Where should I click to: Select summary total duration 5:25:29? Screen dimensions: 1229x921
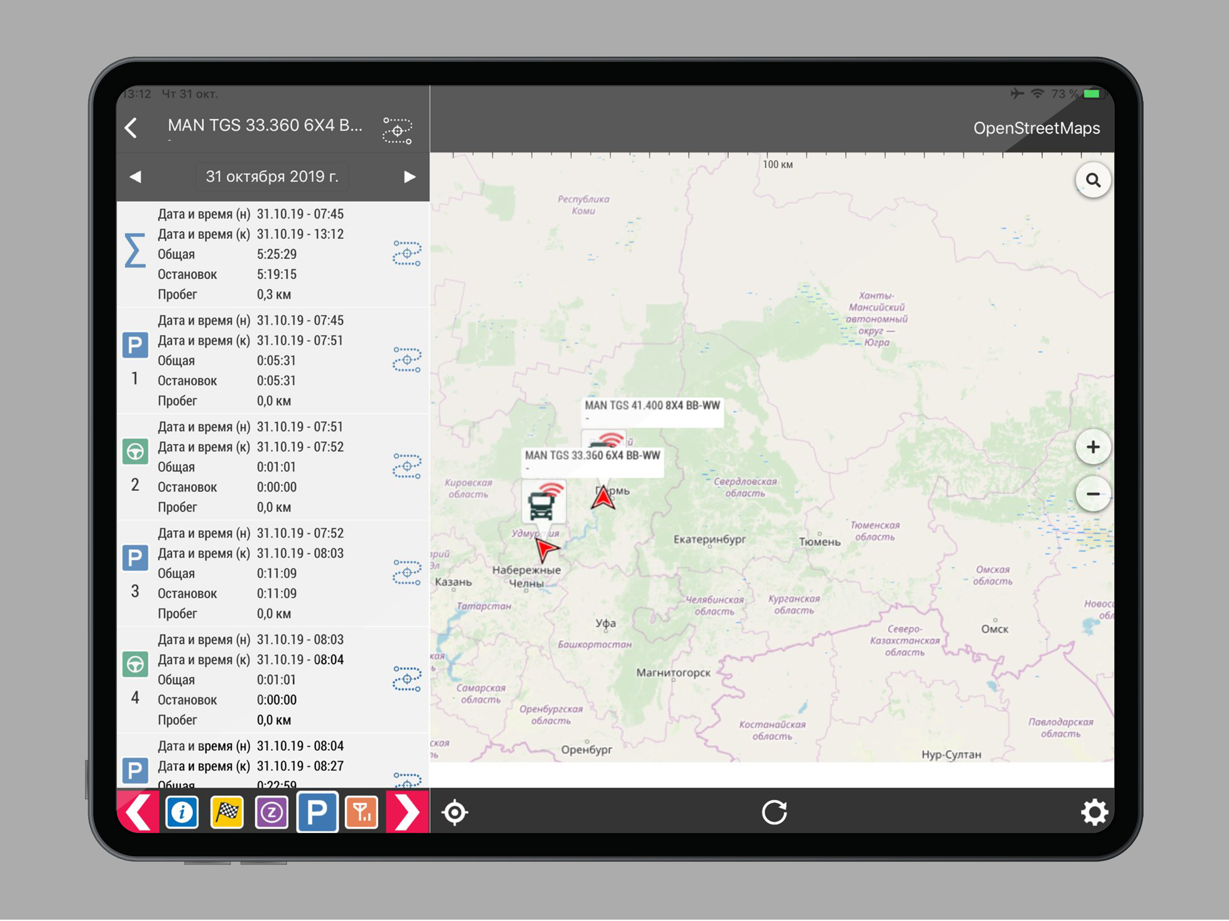[x=277, y=254]
